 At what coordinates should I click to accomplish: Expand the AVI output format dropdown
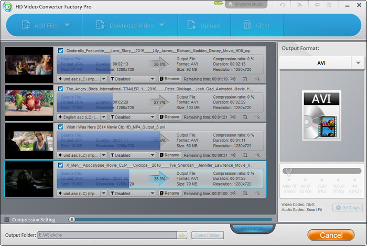(x=358, y=63)
